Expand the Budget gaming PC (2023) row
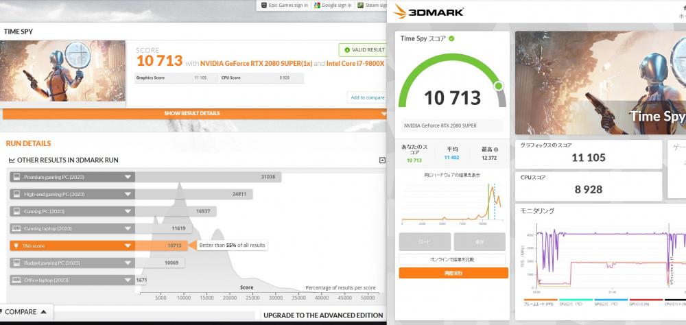 128,263
